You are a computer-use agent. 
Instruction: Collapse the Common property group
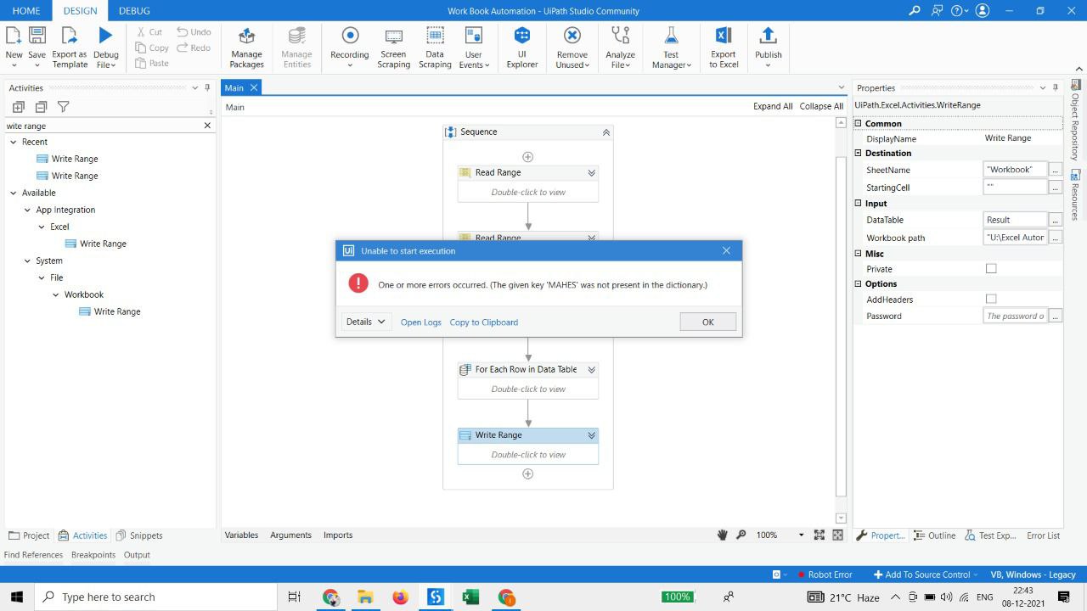click(x=858, y=123)
